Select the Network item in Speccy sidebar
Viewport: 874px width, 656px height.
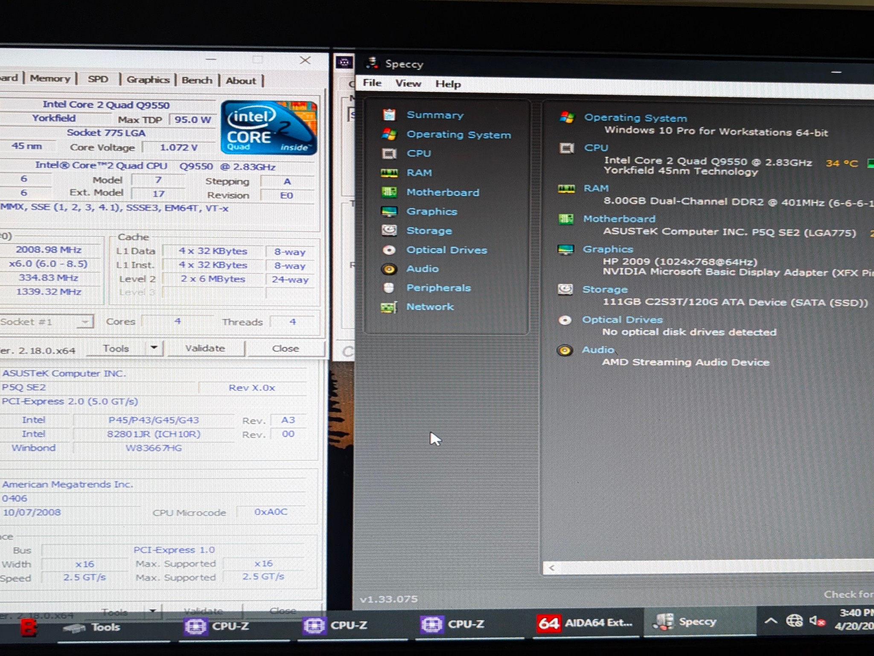430,307
